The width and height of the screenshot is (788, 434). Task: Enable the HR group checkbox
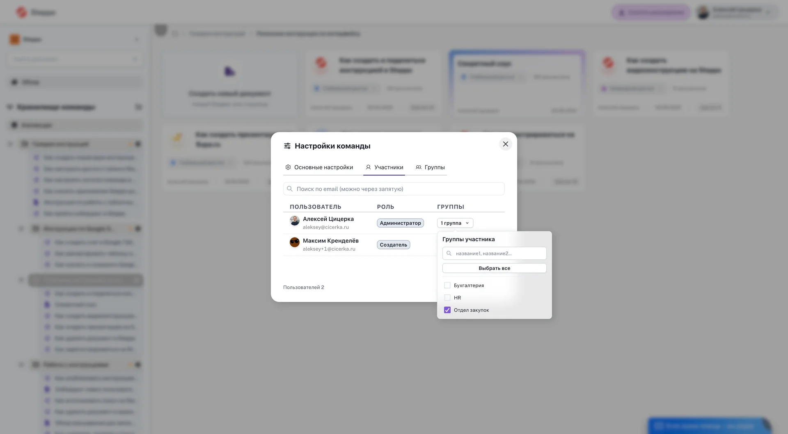click(x=447, y=298)
